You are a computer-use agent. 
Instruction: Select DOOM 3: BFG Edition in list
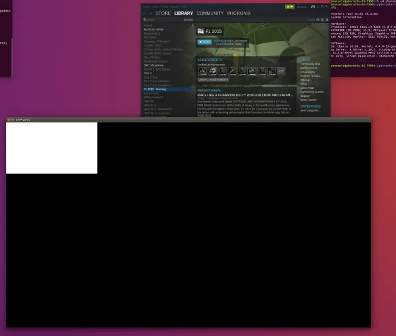157,69
